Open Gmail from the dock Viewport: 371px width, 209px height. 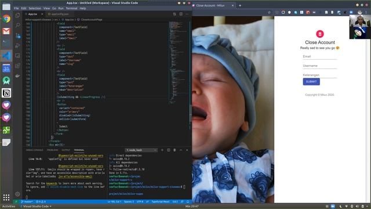pos(6,31)
